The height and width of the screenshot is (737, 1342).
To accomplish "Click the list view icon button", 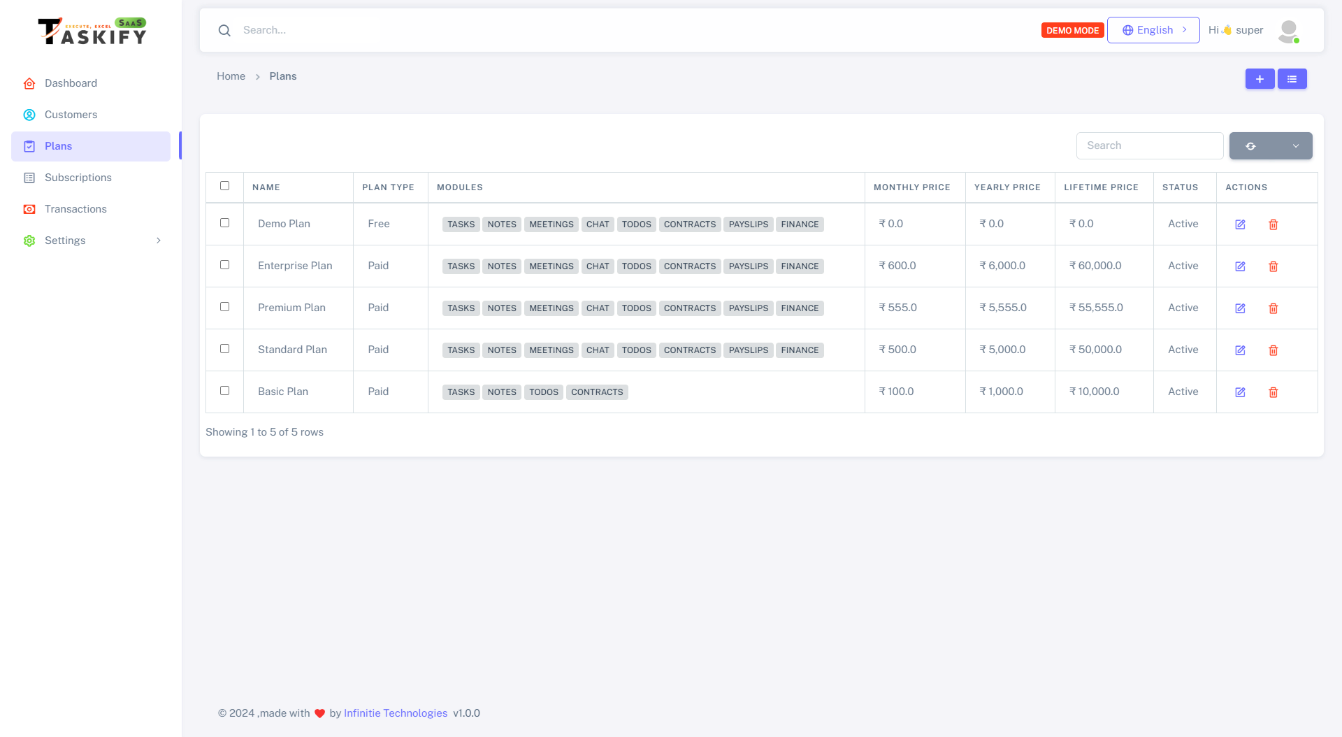I will tap(1292, 79).
